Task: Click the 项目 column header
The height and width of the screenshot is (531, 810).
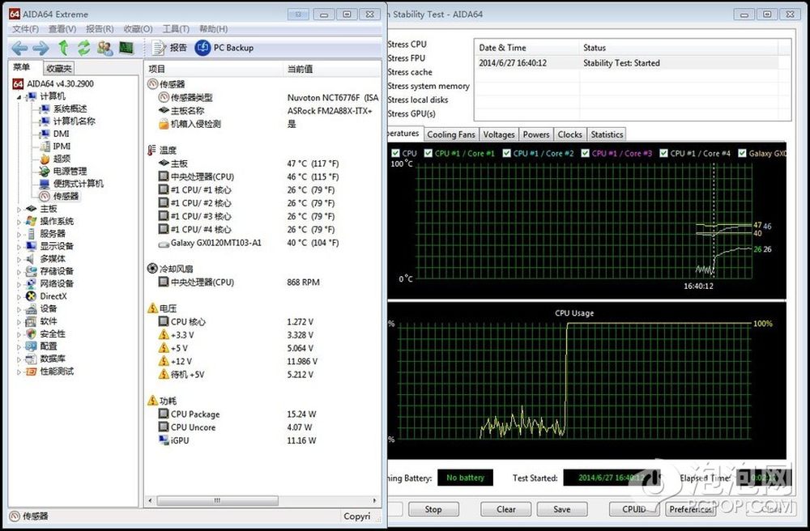Action: [213, 69]
